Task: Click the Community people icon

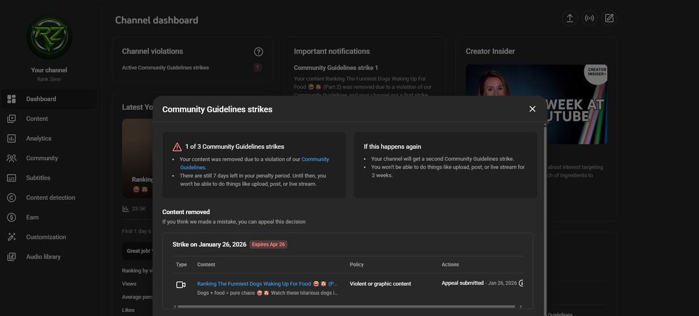Action: click(x=12, y=158)
